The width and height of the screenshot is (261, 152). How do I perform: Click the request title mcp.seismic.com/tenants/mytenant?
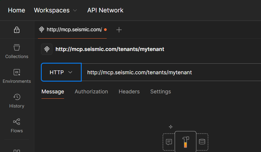[110, 49]
